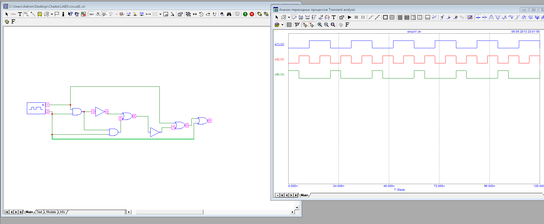Select Main tab in schematic window

click(29, 212)
